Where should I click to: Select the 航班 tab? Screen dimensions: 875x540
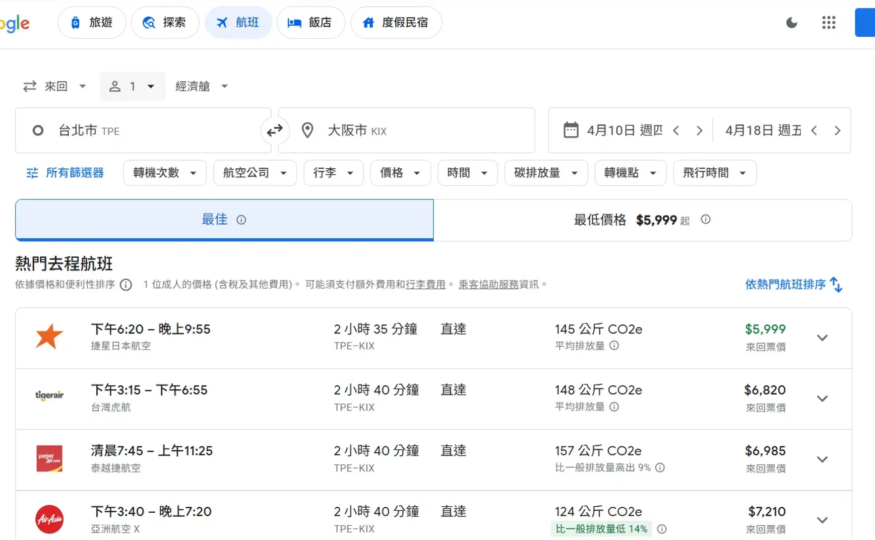(x=238, y=23)
